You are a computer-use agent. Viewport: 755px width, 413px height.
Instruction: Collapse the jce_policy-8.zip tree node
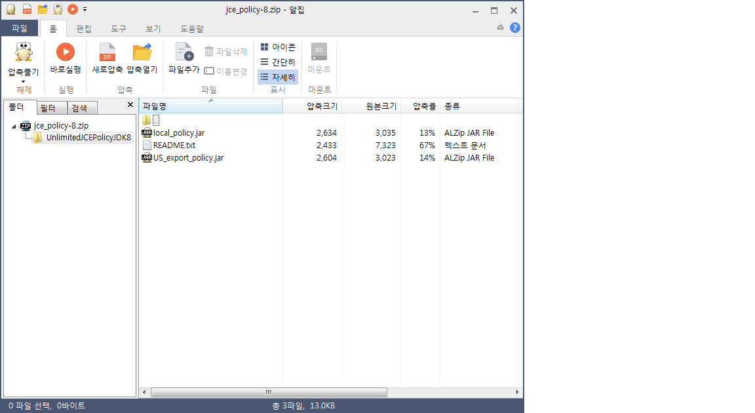[x=14, y=127]
